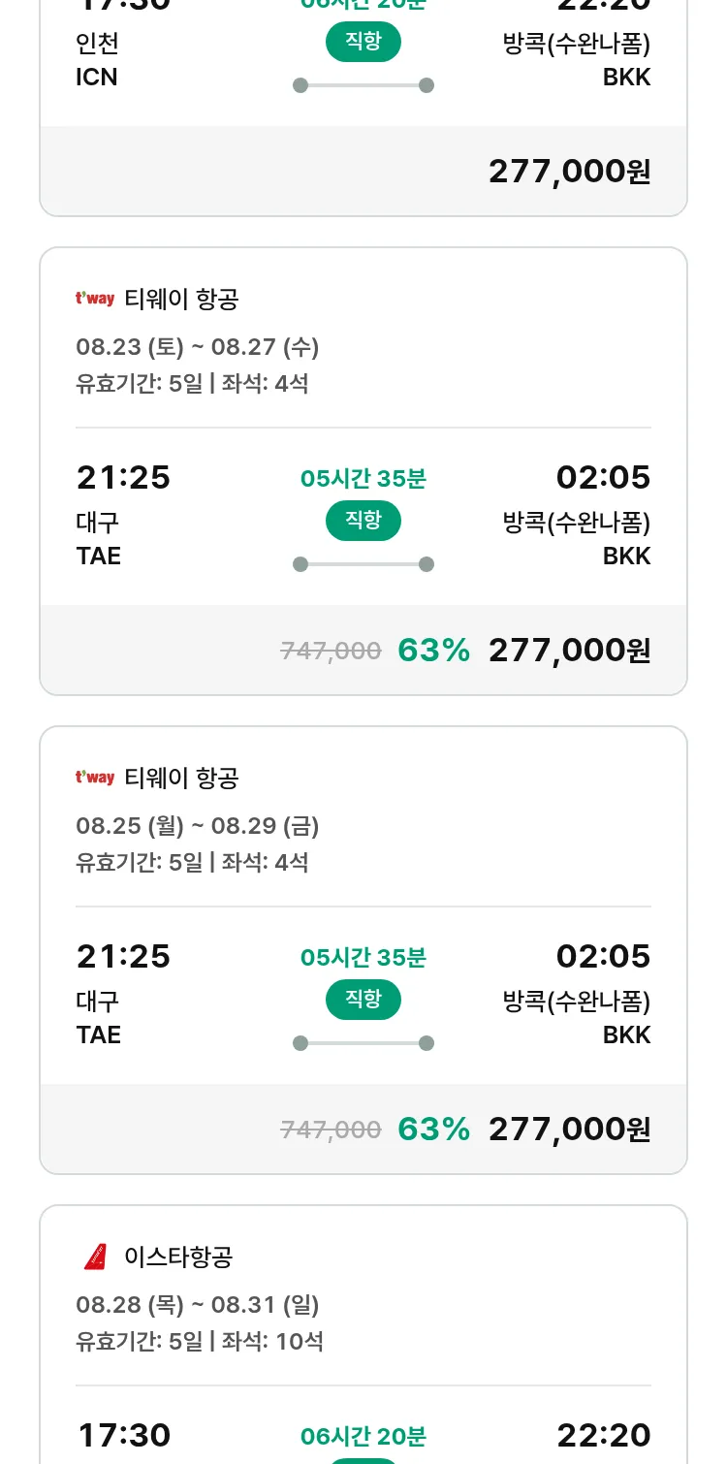This screenshot has height=1464, width=727.
Task: Tap the 08.28 (목) ~ 08.31 (일) date range
Action: click(197, 1304)
